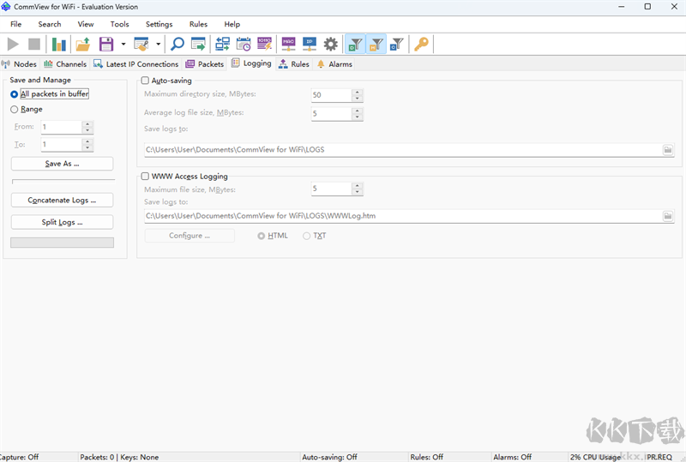Open the packet generator 10110 icon
The height and width of the screenshot is (462, 686).
point(265,45)
